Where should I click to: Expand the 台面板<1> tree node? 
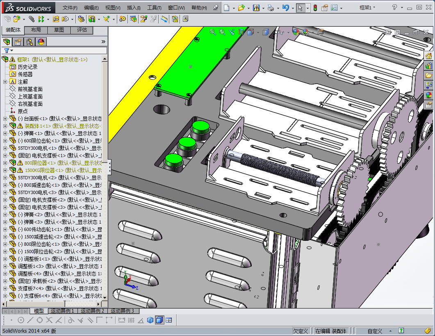5,119
